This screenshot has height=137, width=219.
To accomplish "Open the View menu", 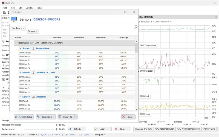I will (x=13, y=8).
